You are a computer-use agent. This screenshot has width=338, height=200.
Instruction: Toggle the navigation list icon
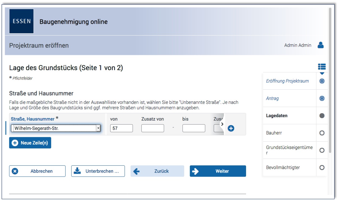(x=322, y=67)
